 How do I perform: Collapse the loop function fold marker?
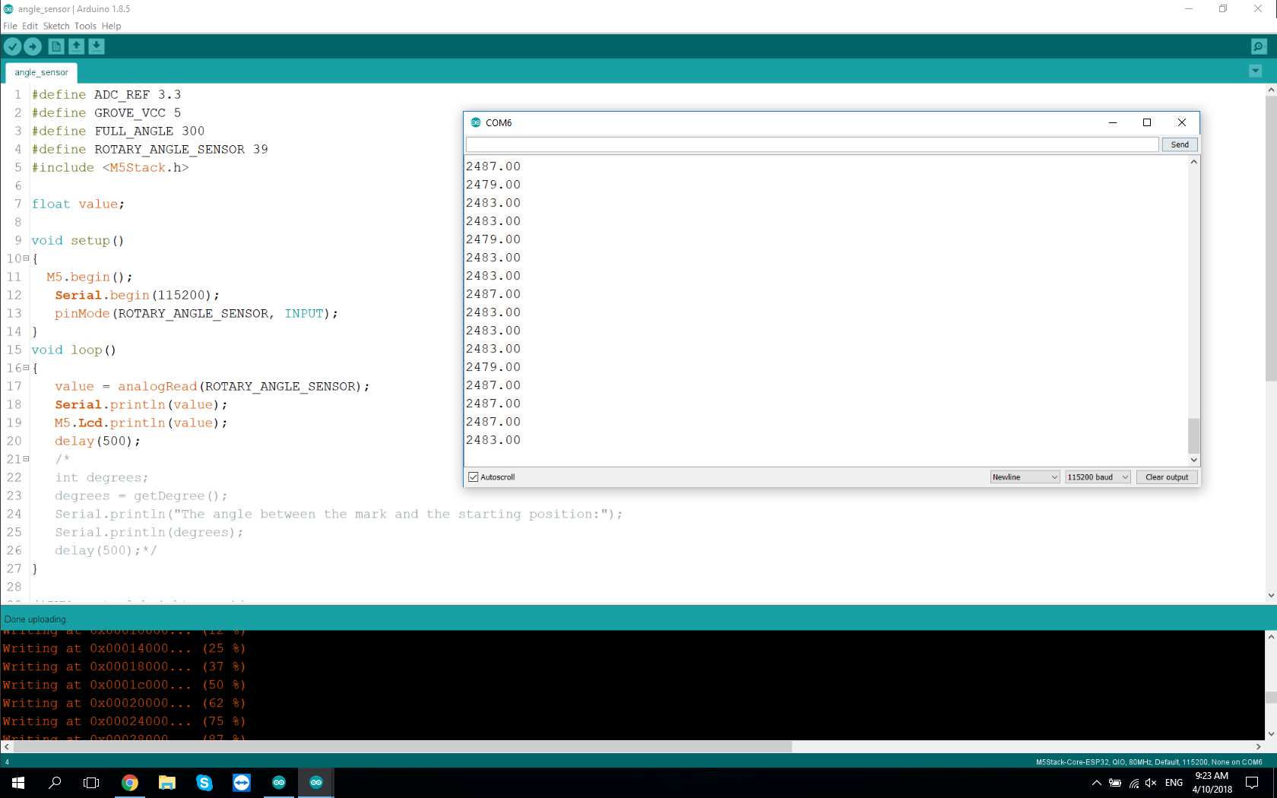(26, 368)
